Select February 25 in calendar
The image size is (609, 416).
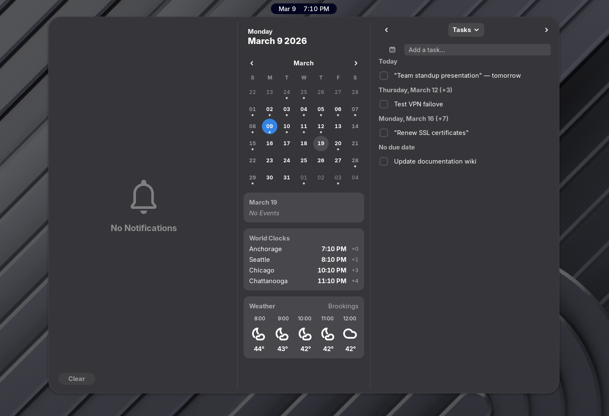(304, 92)
